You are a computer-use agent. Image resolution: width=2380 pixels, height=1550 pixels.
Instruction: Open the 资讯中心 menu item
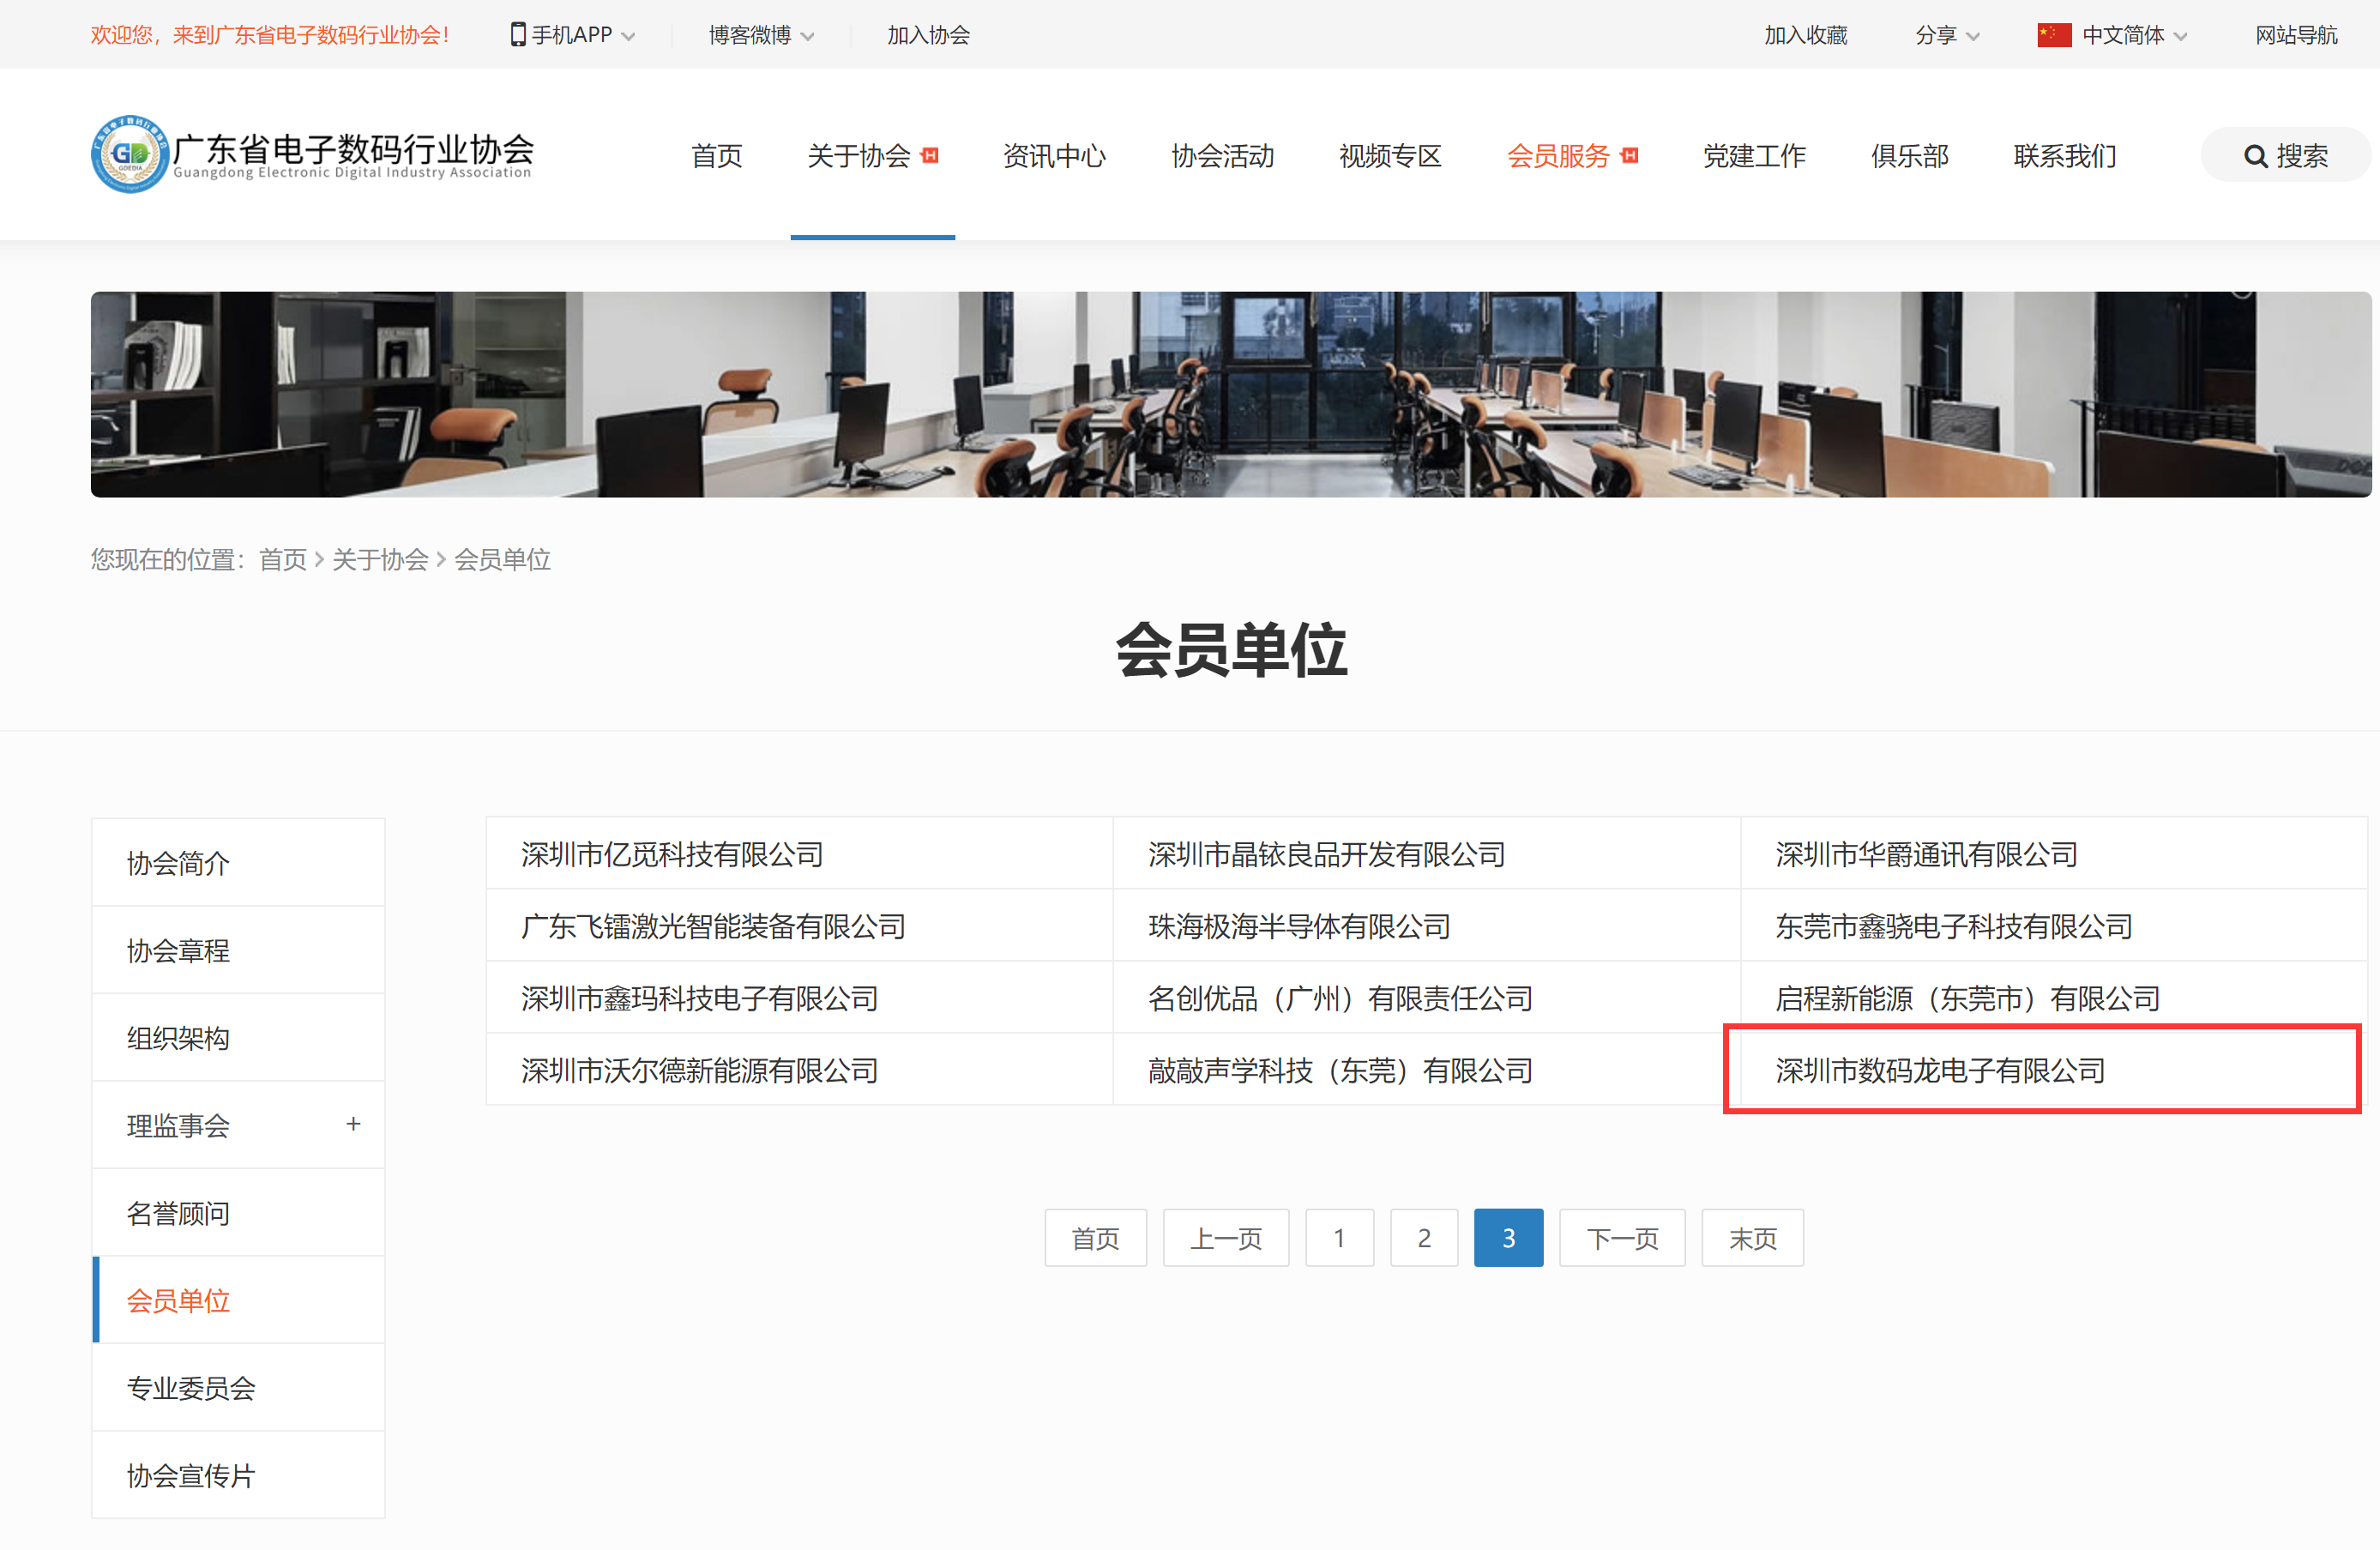click(1054, 156)
